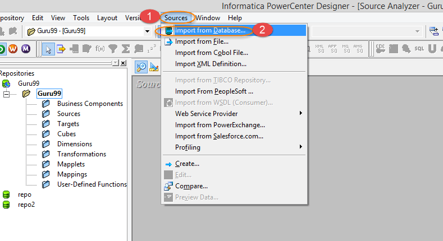Click the f(x) expression transformation icon
The width and height of the screenshot is (443, 241).
100,49
